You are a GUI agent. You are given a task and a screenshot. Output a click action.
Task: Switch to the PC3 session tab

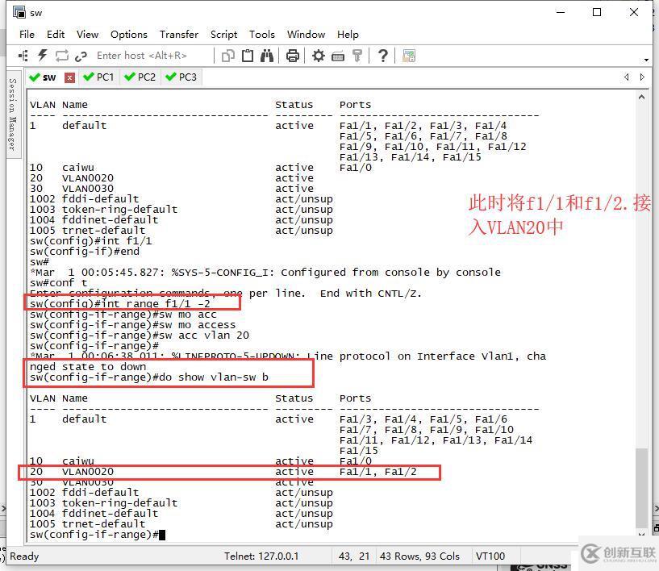[x=181, y=77]
